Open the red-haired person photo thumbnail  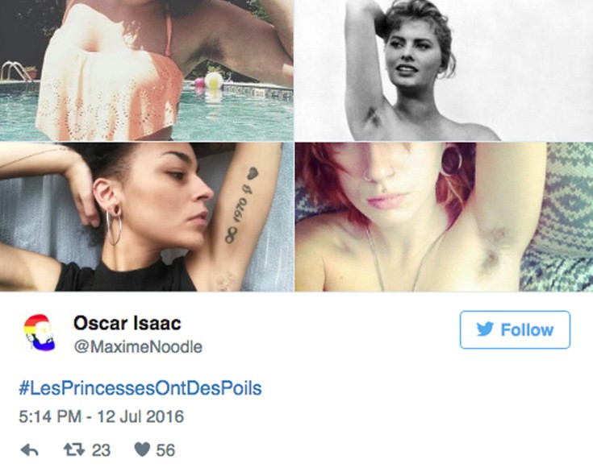pyautogui.click(x=444, y=217)
